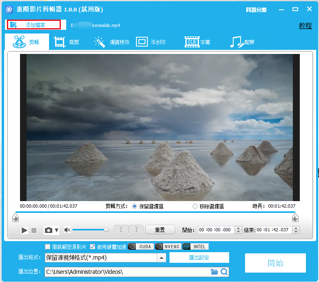Play the video preview
This screenshot has width=319, height=282.
click(x=25, y=230)
